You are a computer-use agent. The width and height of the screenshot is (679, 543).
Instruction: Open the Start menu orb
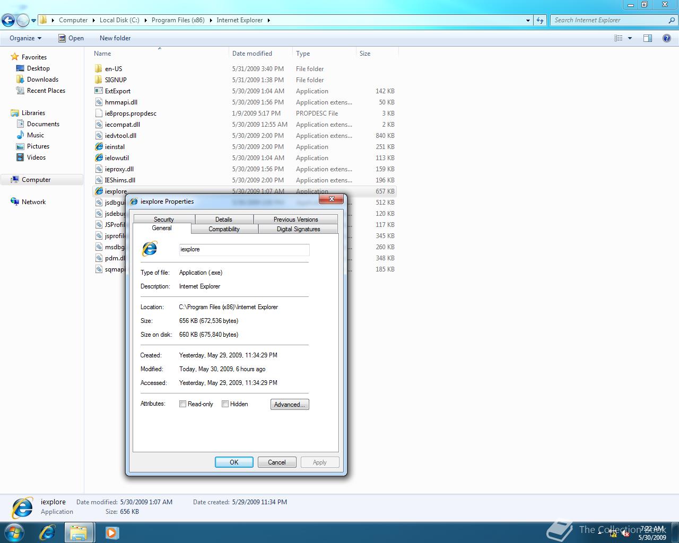[14, 532]
